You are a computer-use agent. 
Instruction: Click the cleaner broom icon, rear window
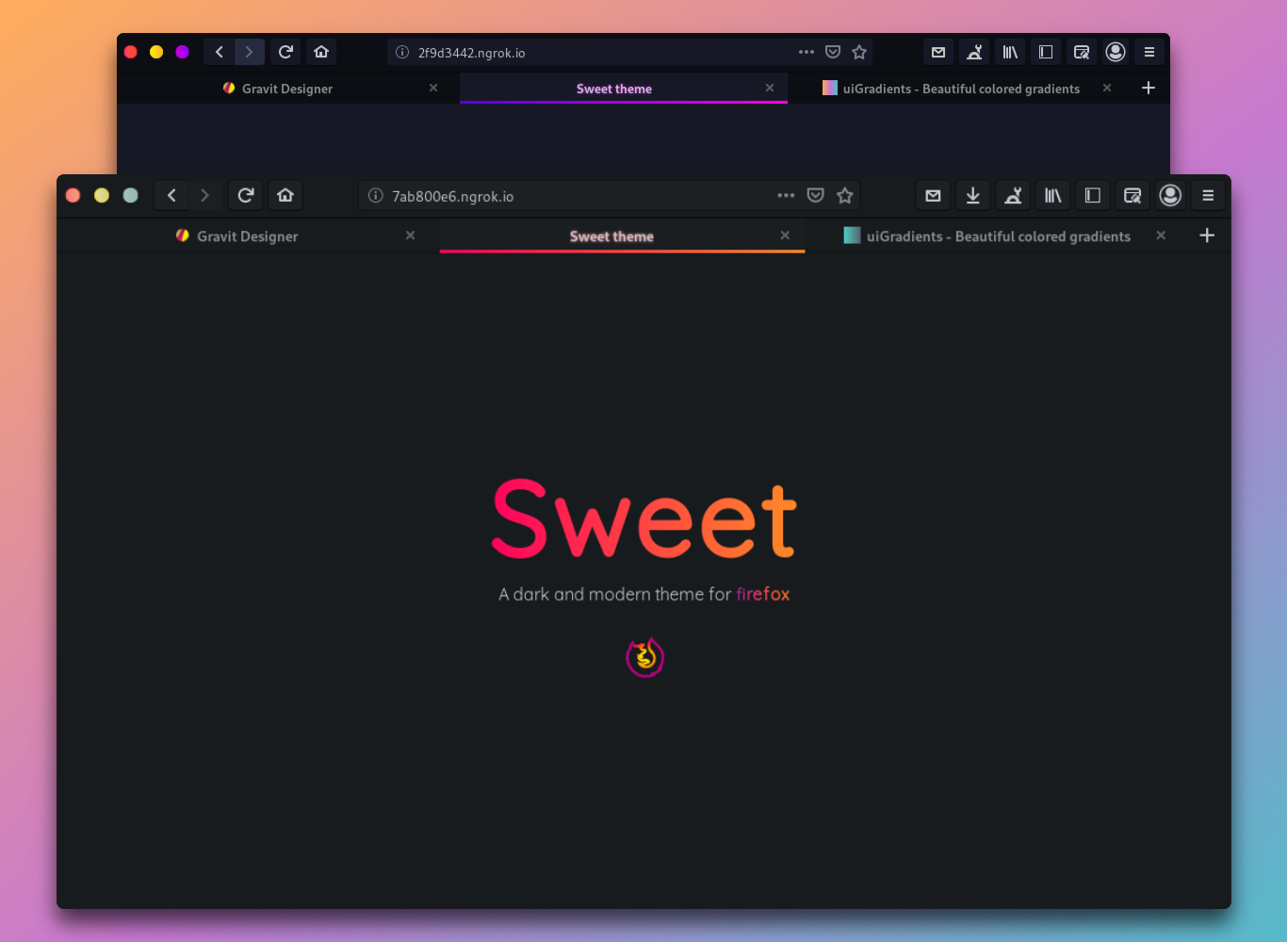[x=974, y=52]
